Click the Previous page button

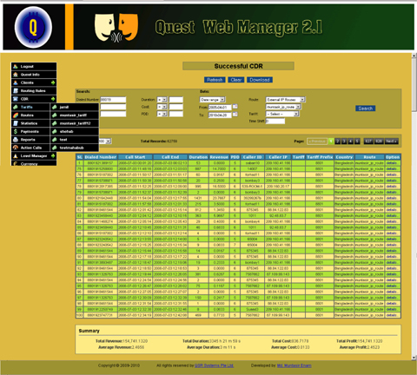coord(317,141)
